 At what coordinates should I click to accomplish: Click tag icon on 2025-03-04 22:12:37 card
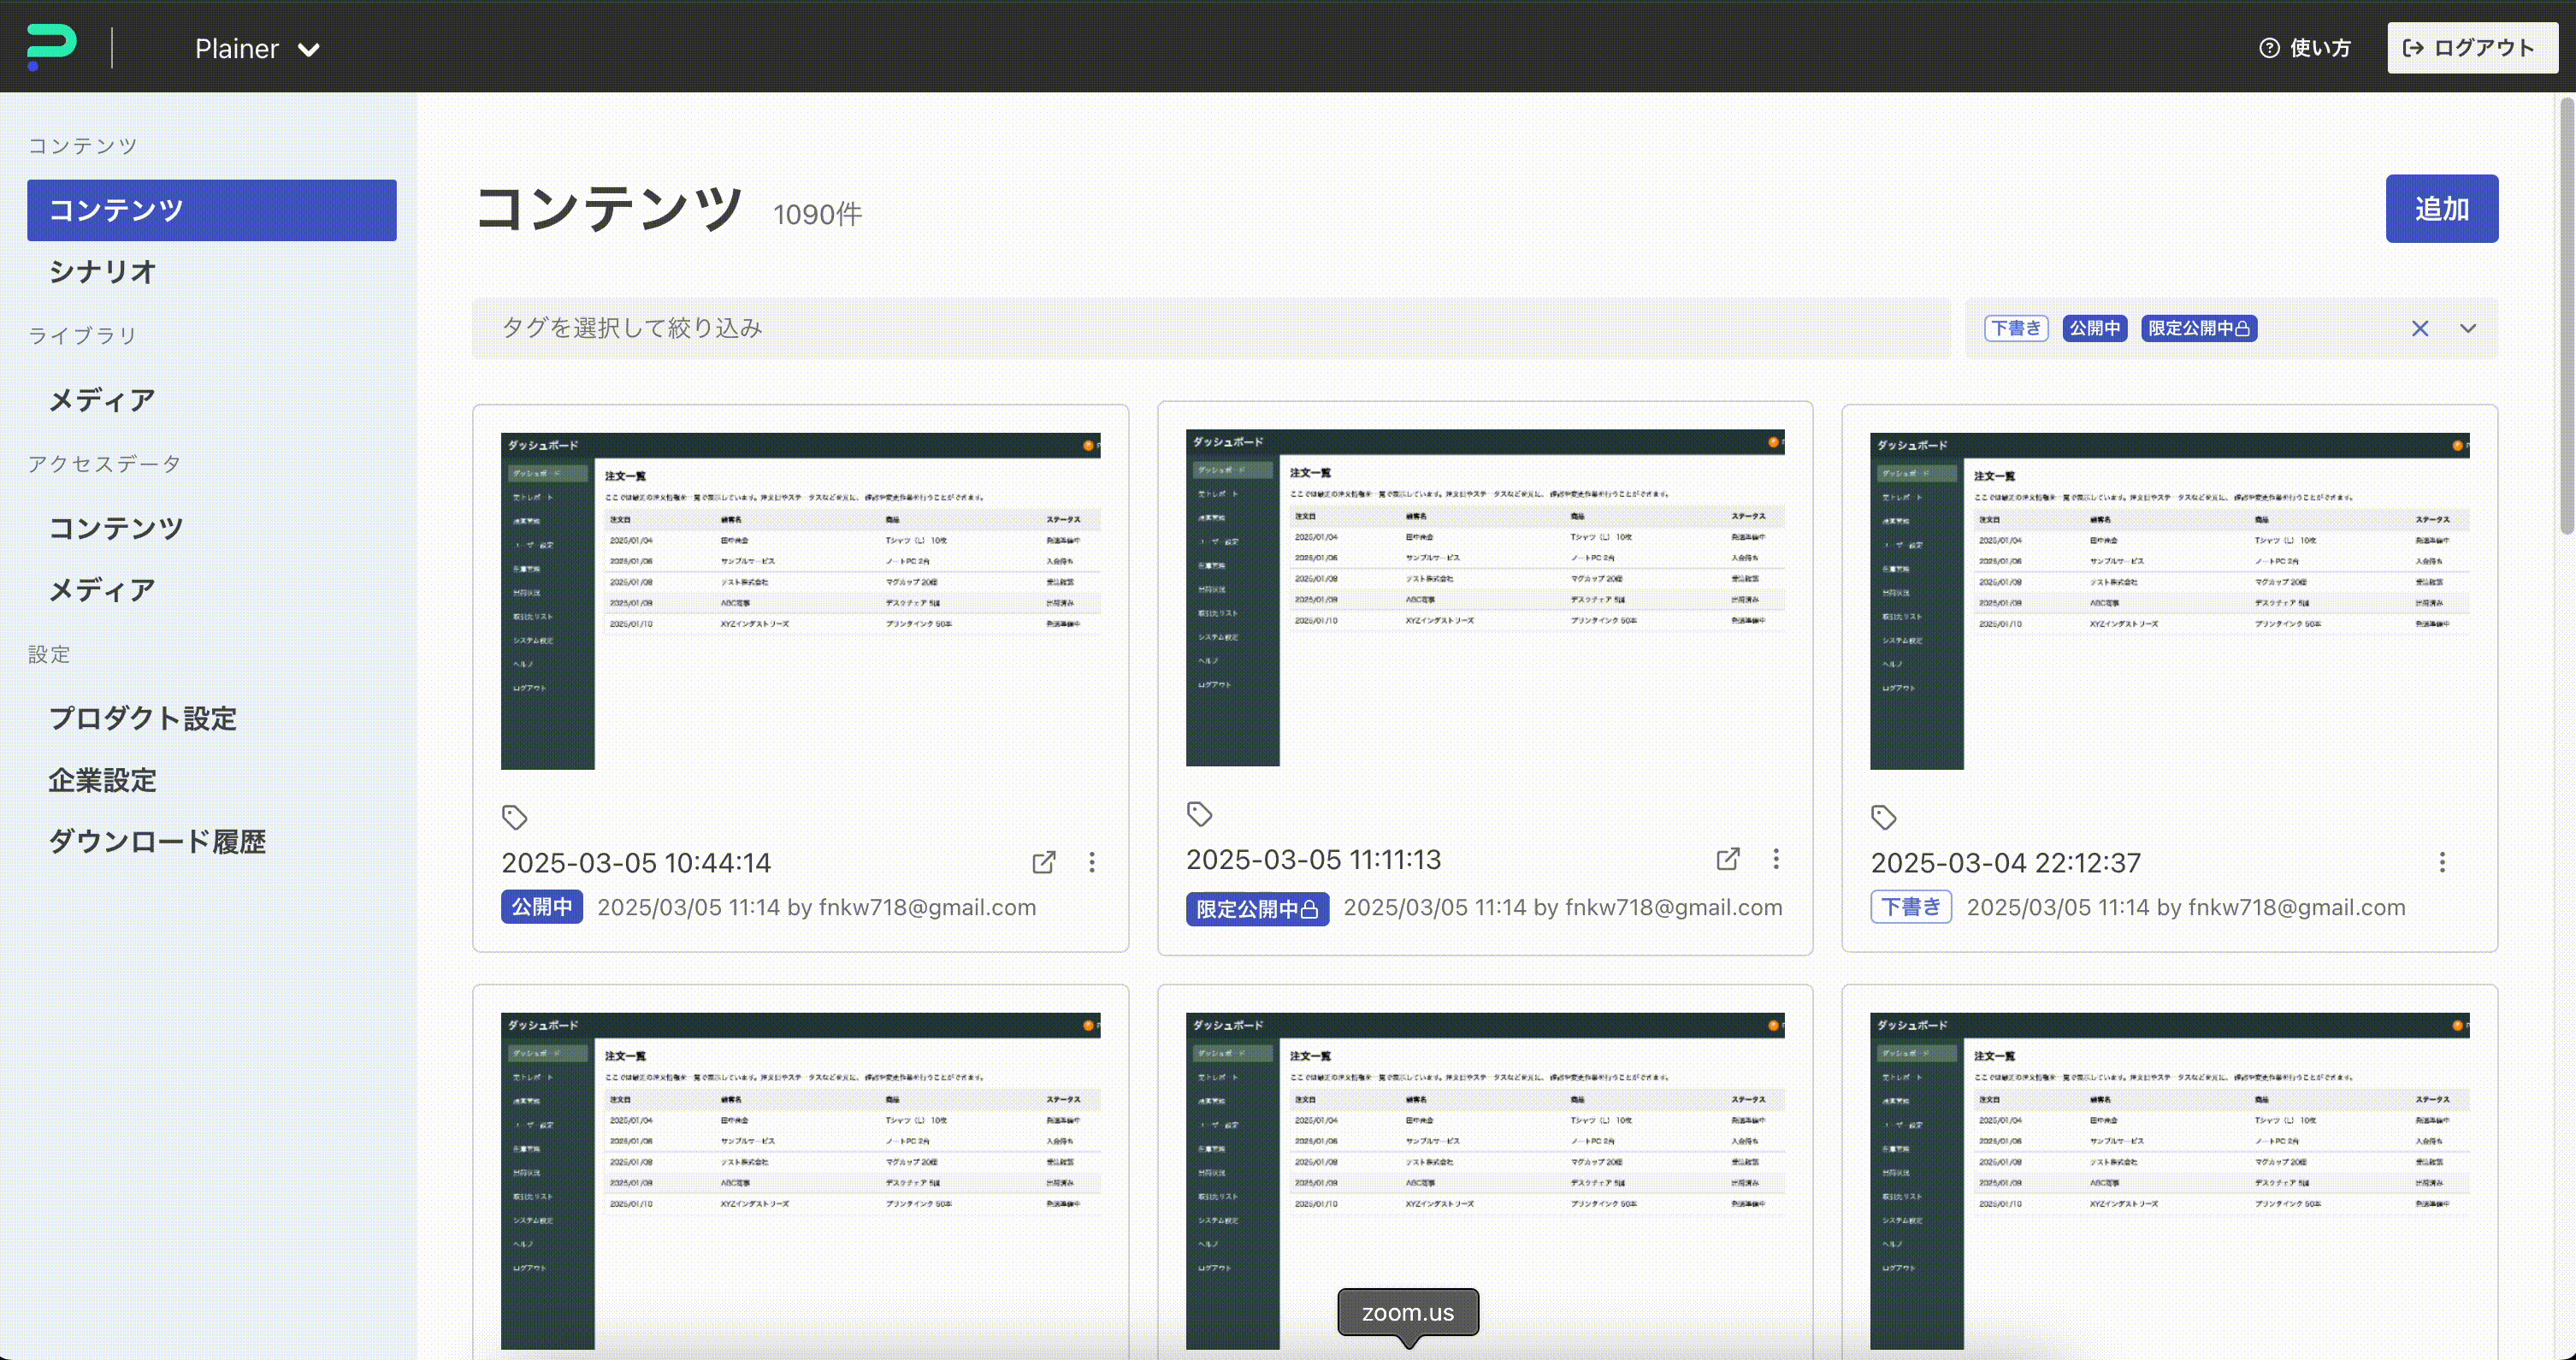pyautogui.click(x=1883, y=817)
